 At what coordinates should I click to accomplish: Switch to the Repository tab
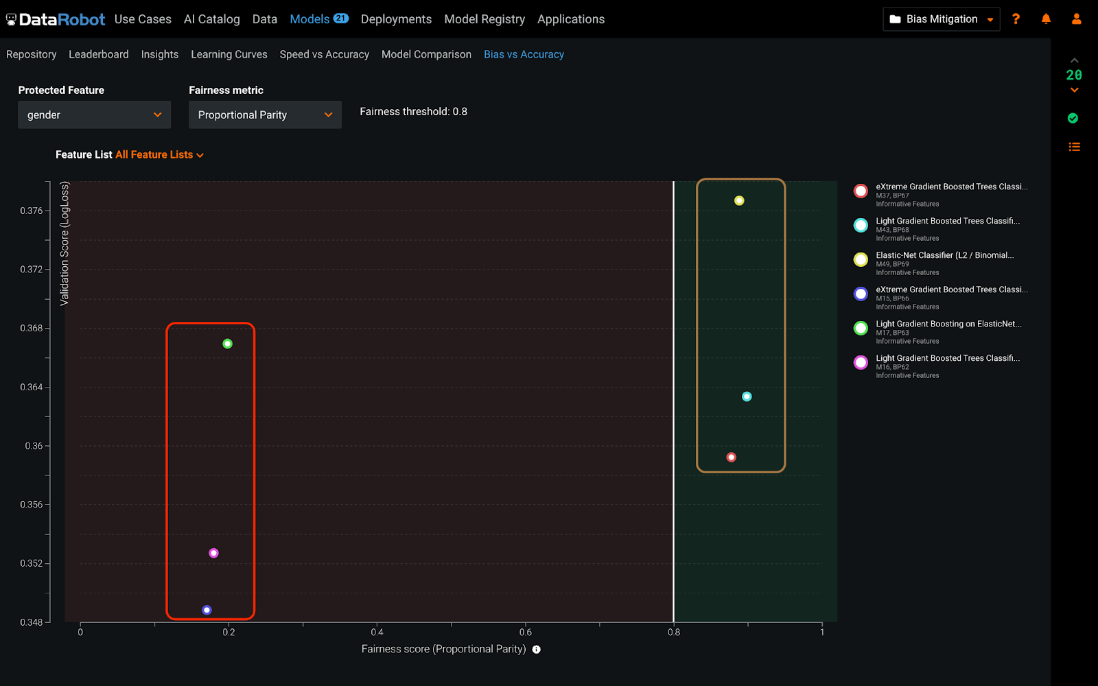tap(31, 54)
